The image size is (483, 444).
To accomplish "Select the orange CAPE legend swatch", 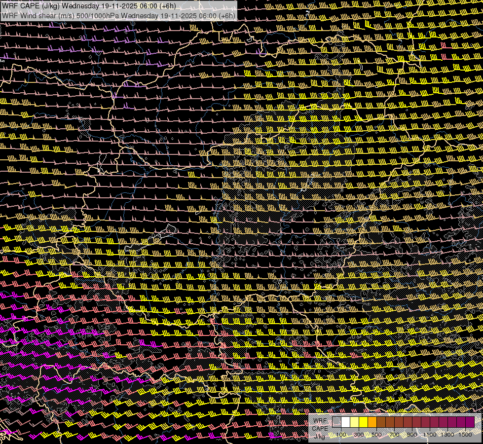I will tap(372, 422).
